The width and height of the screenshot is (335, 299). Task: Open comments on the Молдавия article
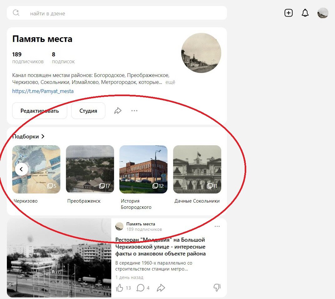(141, 288)
